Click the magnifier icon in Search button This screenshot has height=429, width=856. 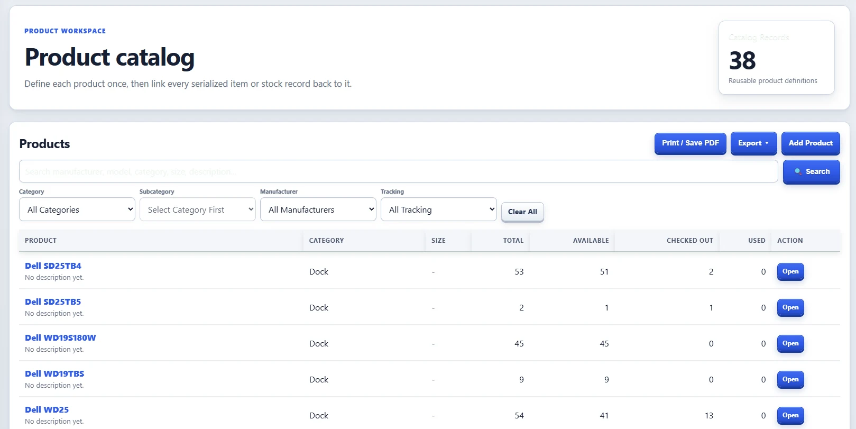pyautogui.click(x=798, y=172)
